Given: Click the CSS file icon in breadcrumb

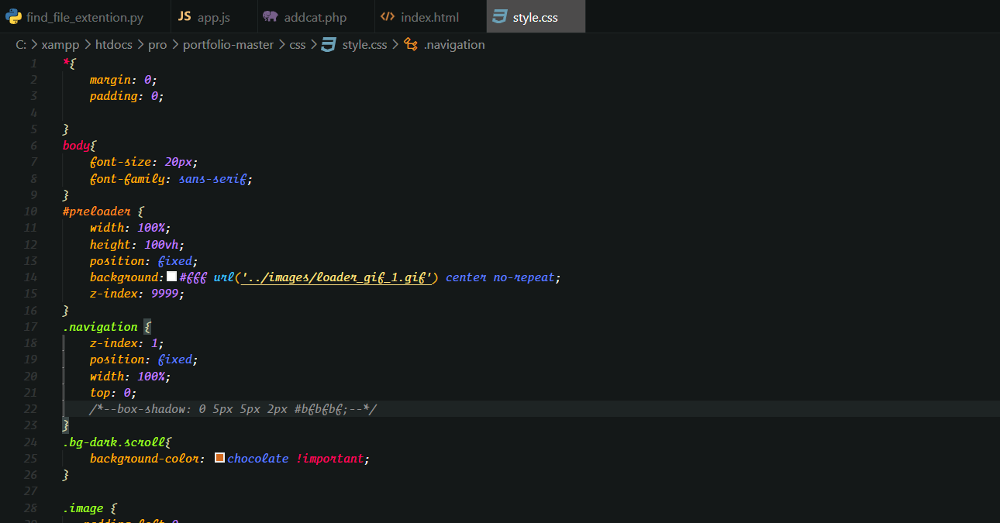Looking at the screenshot, I should point(328,44).
